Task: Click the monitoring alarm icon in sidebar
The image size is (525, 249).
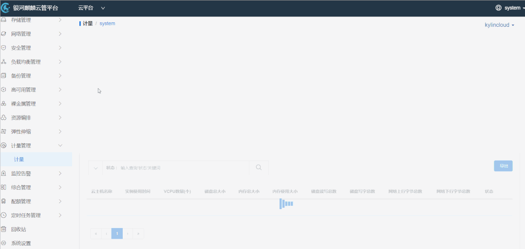Action: pyautogui.click(x=4, y=174)
